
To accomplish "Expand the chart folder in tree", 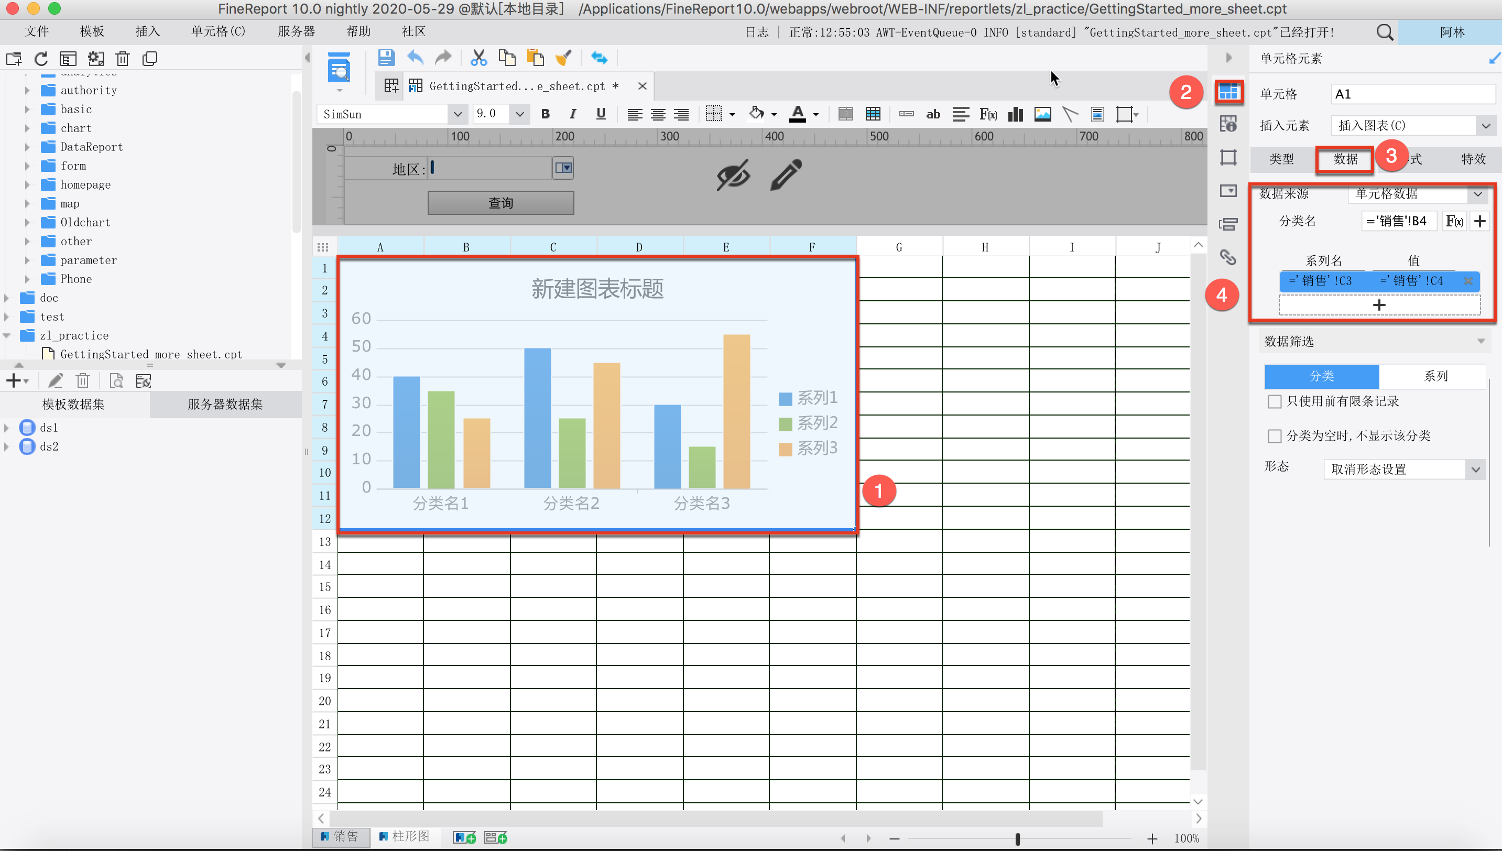I will tap(27, 128).
